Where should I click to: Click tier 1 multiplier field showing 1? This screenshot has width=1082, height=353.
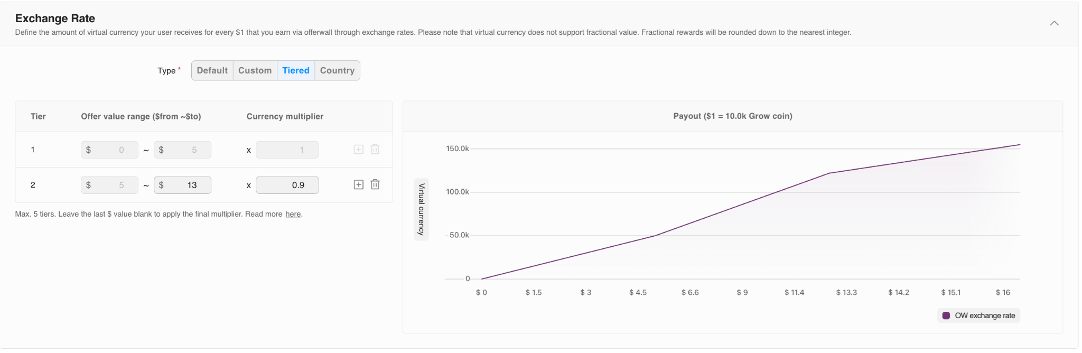(287, 150)
